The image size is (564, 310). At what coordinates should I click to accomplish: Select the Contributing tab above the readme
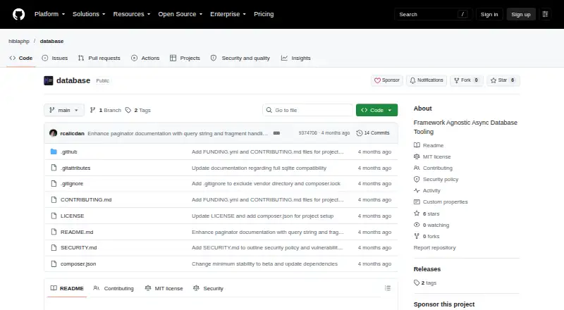114,288
